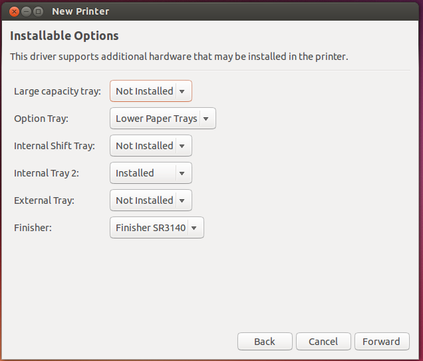Click the 'Large capacity tray:' label
423x361 pixels.
(57, 91)
